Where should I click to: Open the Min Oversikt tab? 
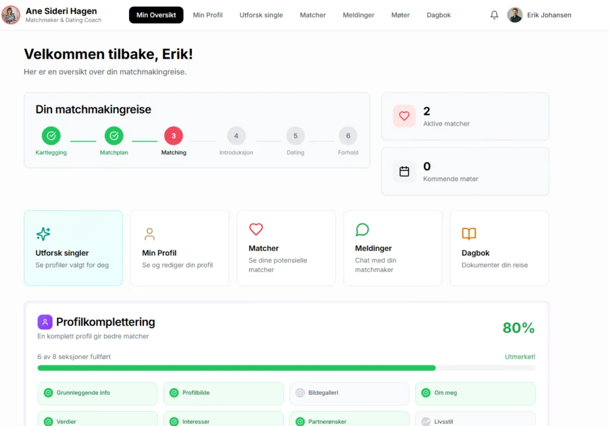[156, 15]
